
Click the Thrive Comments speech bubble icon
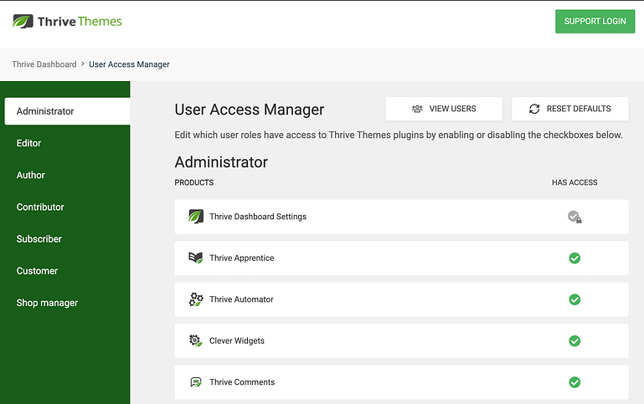196,382
